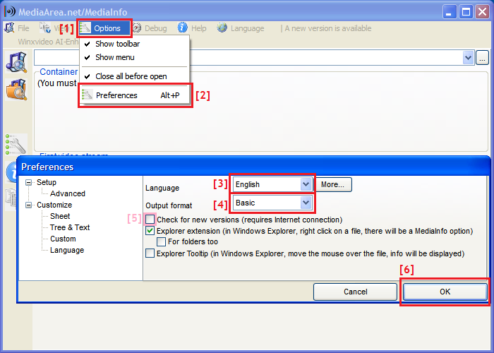Click the open file toolbar icon
Image resolution: width=494 pixels, height=353 pixels.
(16, 62)
